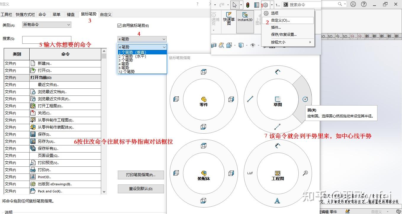This screenshot has width=402, height=214.
Task: Select the 打开 command icon
Action: 33,70
